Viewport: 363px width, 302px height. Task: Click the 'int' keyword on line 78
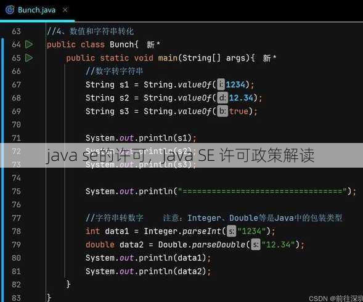point(92,231)
